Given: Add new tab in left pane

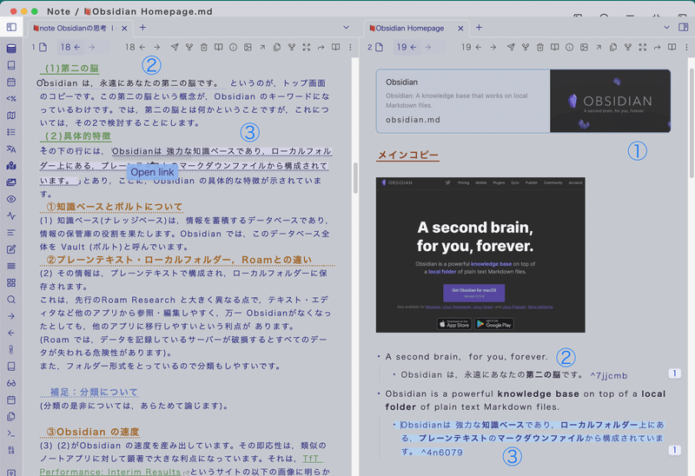Looking at the screenshot, I should (x=142, y=28).
